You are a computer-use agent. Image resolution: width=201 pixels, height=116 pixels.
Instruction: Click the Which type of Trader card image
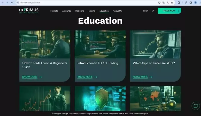tap(155, 44)
